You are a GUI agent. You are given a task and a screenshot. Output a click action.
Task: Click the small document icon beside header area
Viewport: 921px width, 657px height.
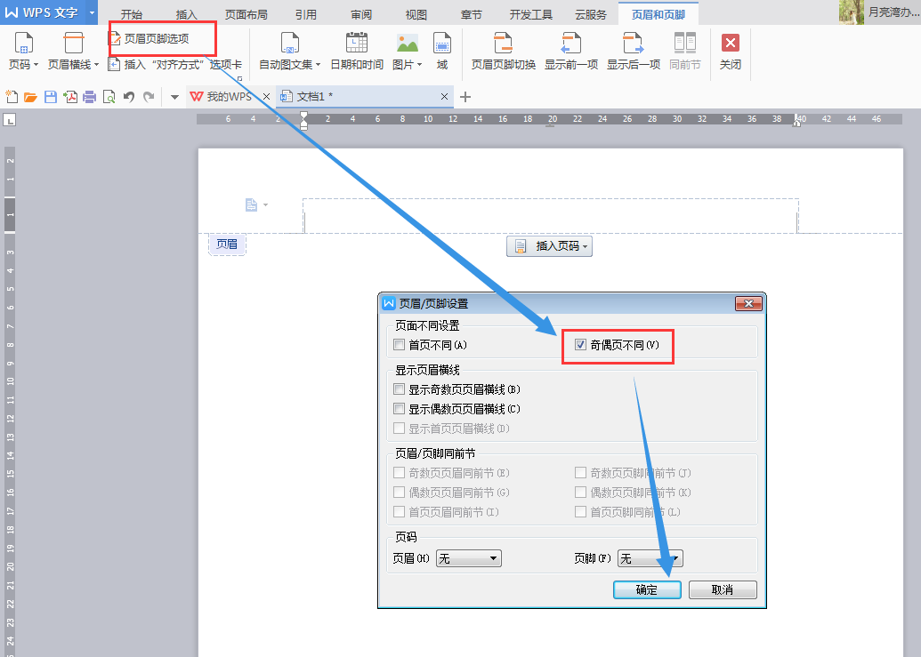click(252, 204)
